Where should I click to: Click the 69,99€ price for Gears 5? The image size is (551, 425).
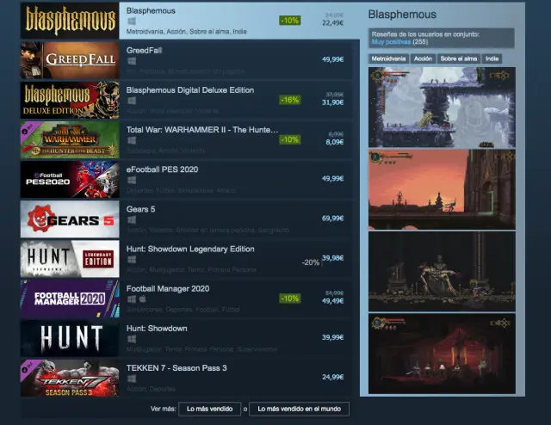[333, 219]
